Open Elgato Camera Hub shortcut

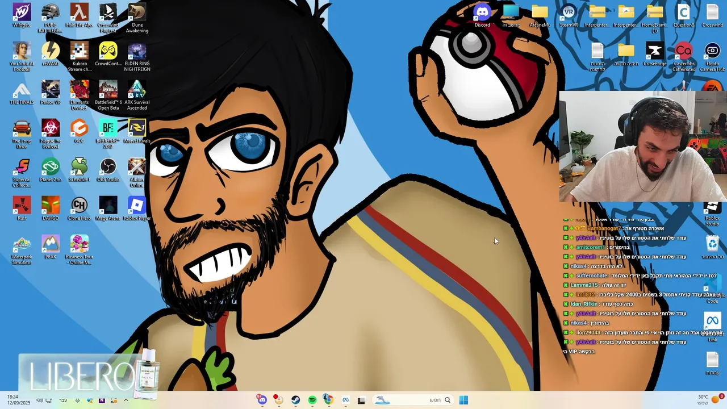[713, 56]
